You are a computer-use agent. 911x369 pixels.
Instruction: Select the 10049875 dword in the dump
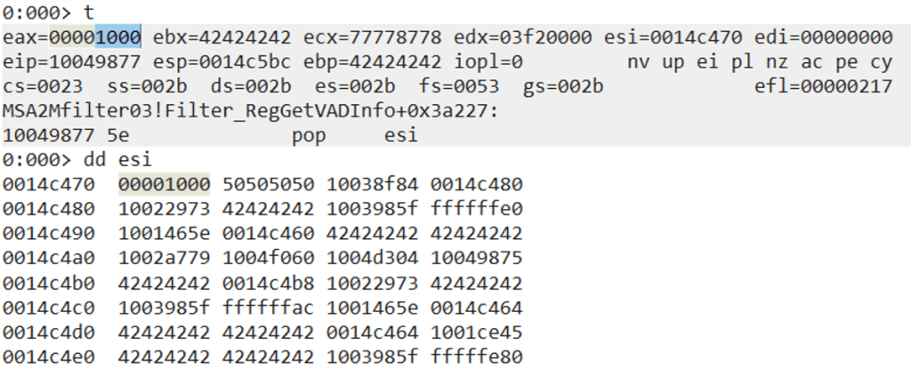click(477, 259)
